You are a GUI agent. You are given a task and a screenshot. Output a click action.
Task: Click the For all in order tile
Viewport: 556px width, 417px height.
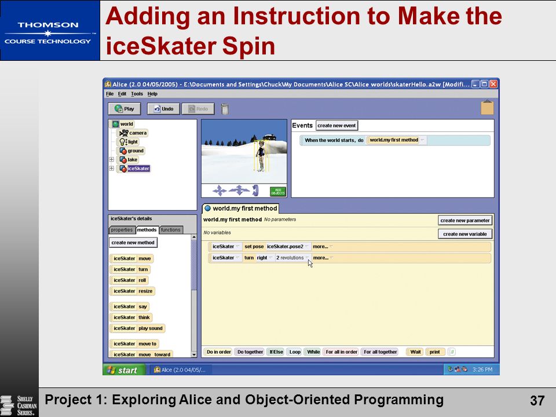point(341,352)
